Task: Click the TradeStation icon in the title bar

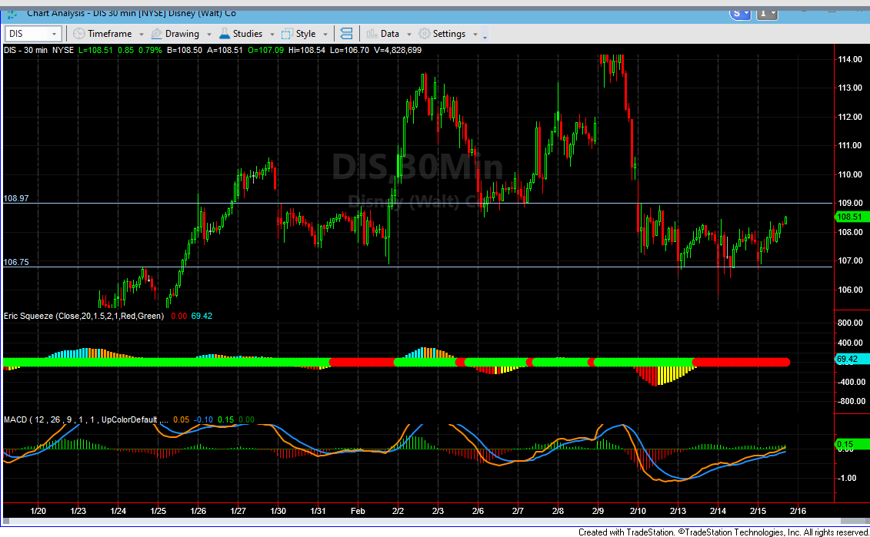Action: 12,13
